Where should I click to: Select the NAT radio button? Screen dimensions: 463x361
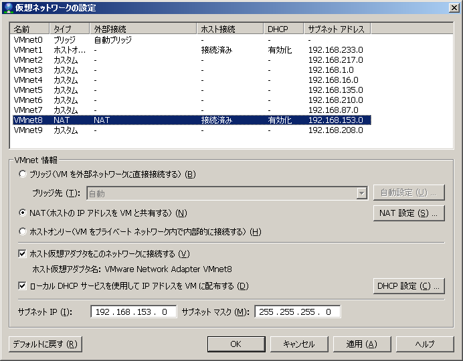(23, 213)
